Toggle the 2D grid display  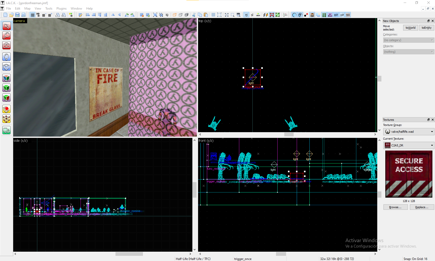[32, 15]
